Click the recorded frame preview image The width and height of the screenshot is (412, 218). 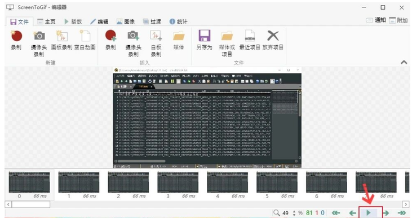point(207,117)
